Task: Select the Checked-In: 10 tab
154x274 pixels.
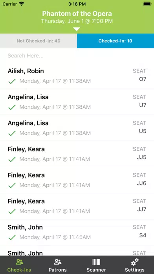Action: click(115, 41)
